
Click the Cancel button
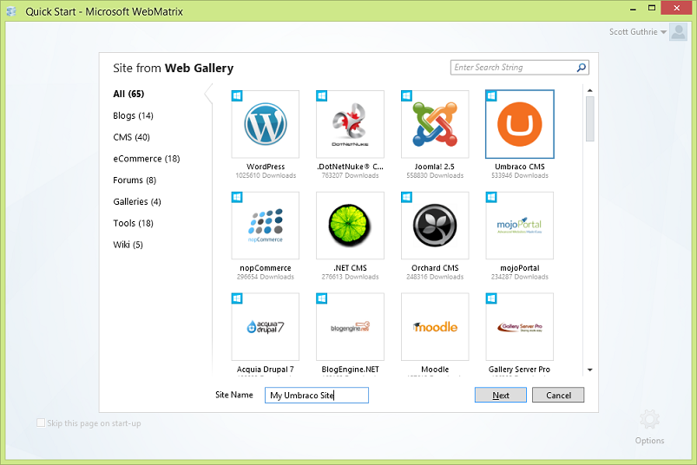tap(558, 395)
